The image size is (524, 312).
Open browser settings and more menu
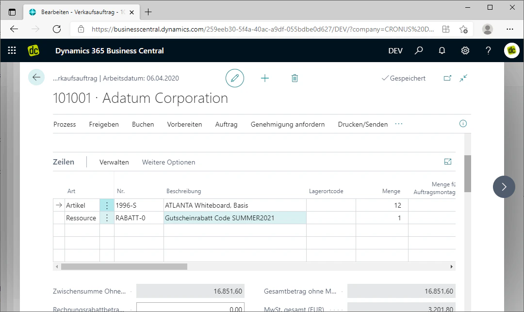[x=509, y=29]
